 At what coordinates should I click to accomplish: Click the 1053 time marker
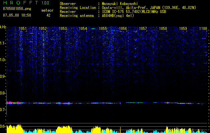click(63, 29)
